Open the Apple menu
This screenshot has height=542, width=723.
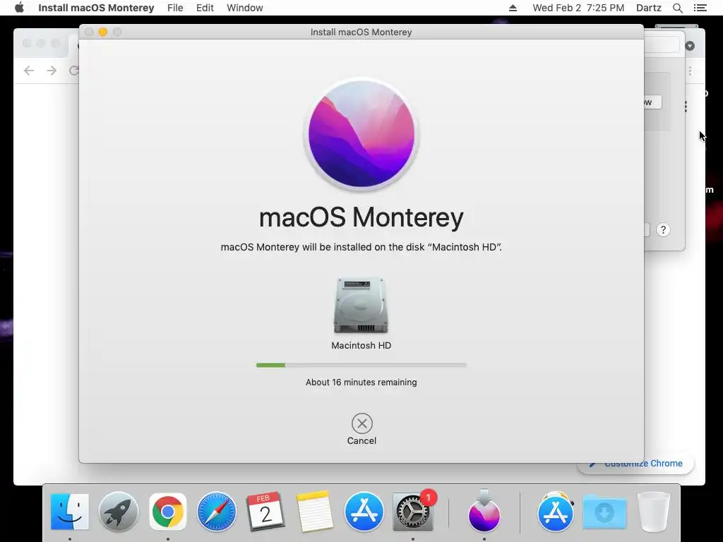[19, 8]
